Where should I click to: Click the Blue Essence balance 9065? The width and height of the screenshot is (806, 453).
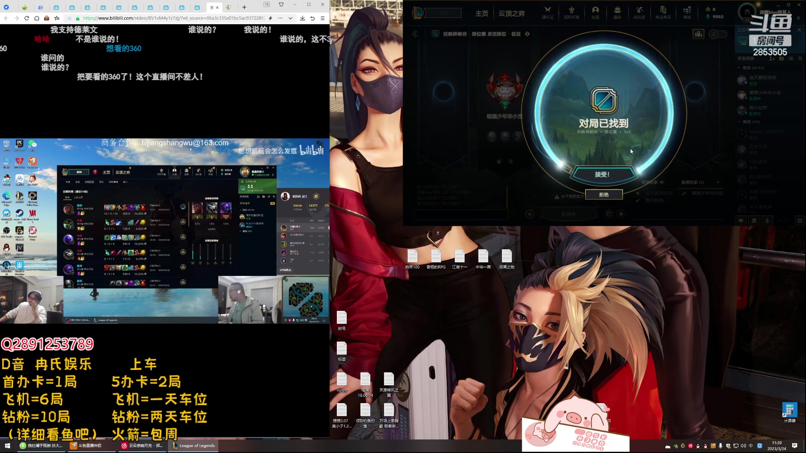[x=715, y=17]
